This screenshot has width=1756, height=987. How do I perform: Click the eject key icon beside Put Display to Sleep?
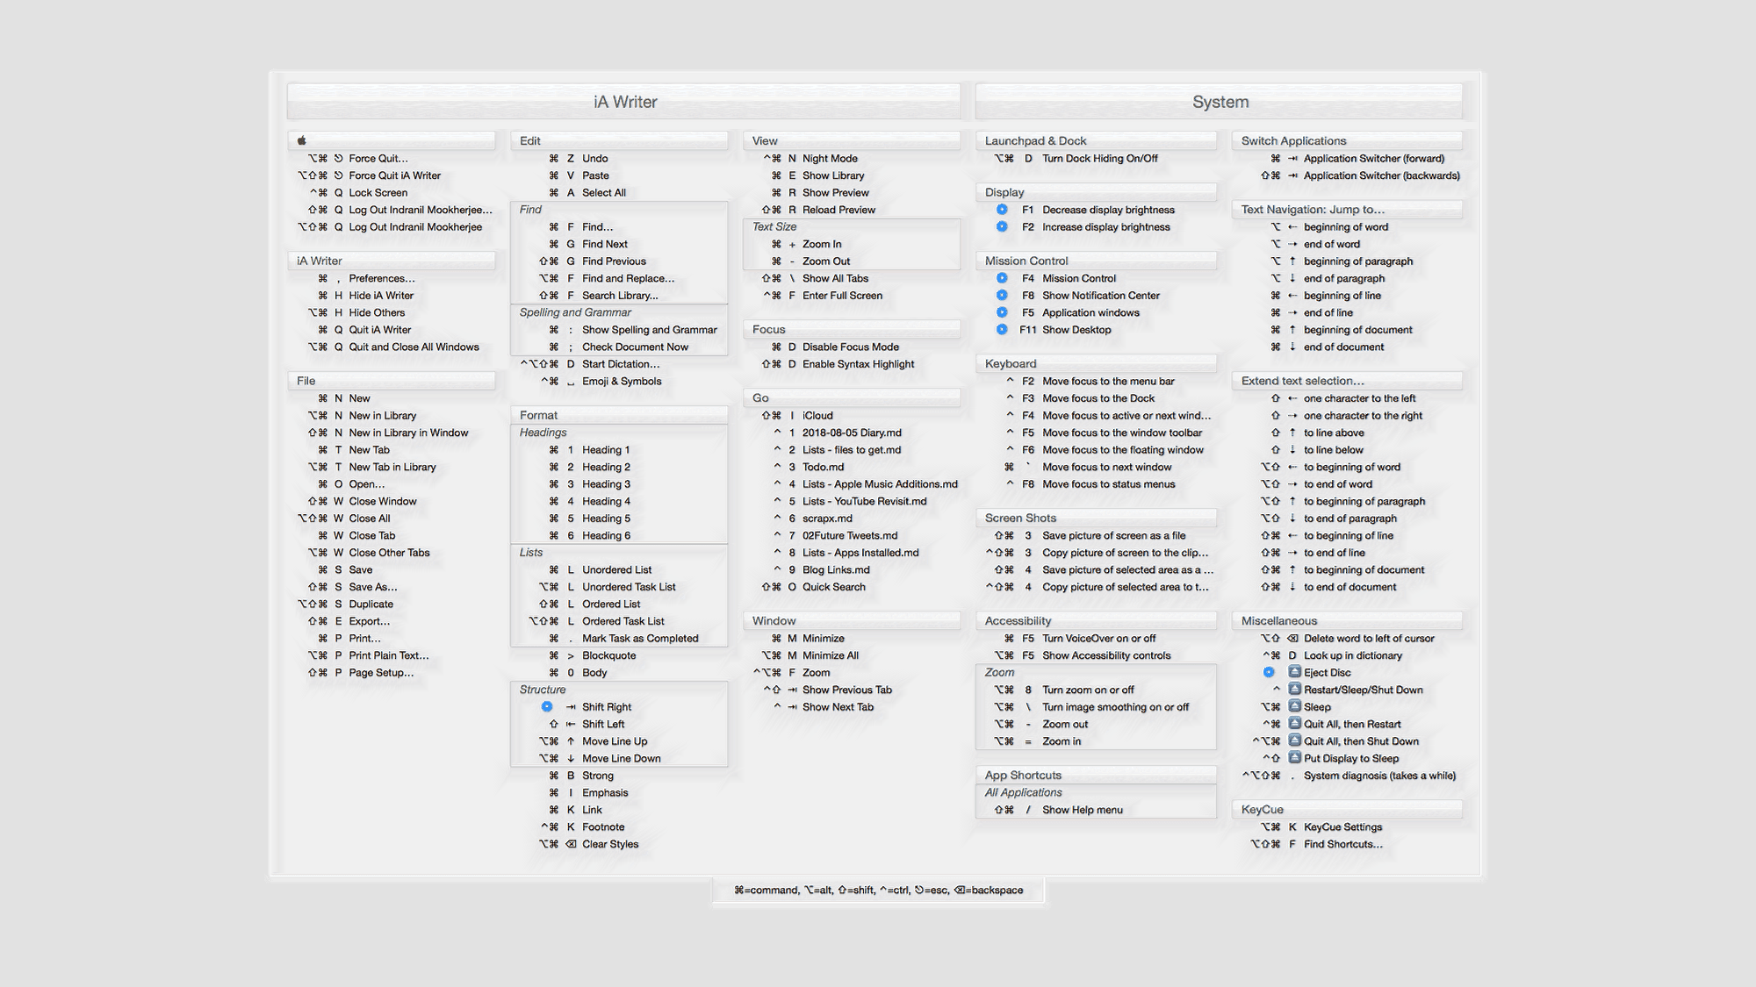pos(1294,758)
